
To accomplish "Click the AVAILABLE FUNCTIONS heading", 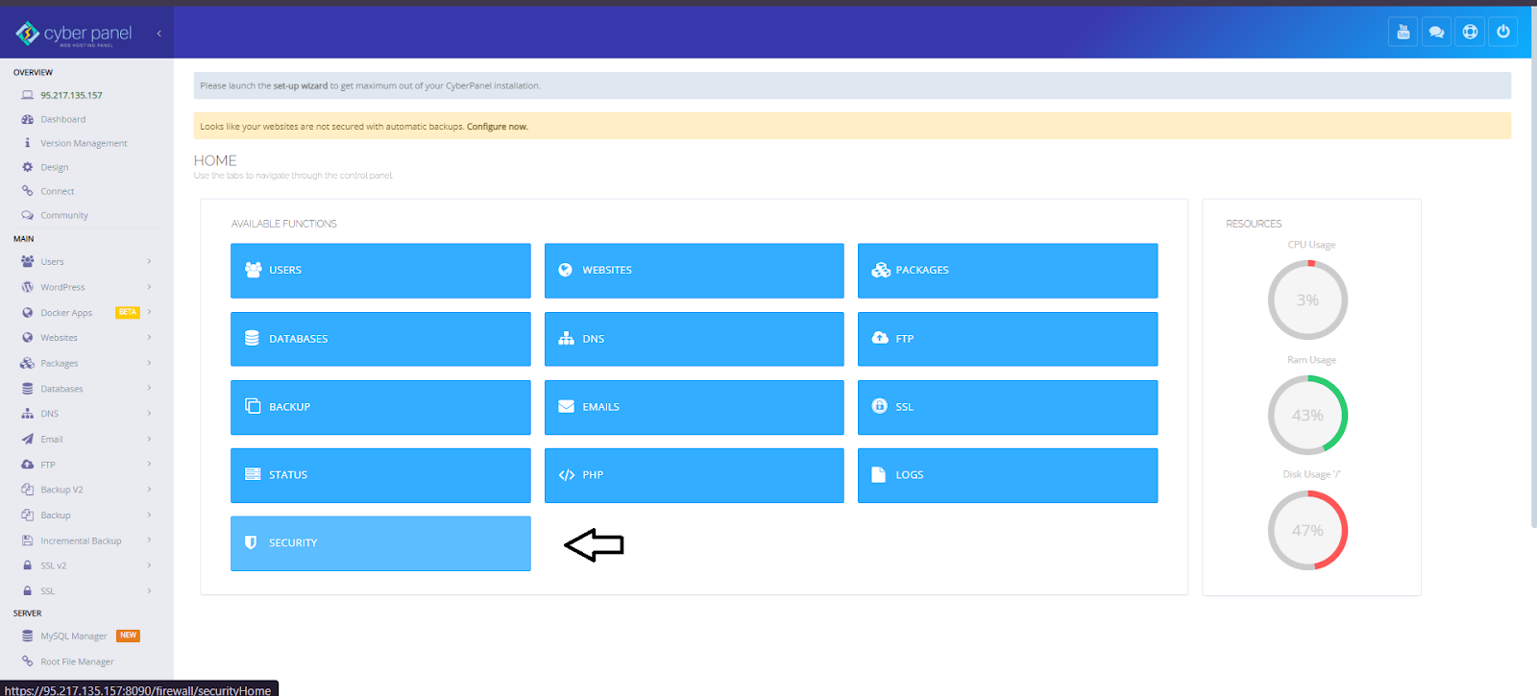I will 284,224.
